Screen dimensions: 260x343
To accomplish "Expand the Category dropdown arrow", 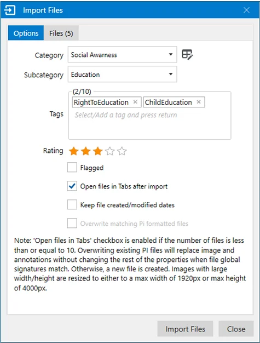I will coord(171,54).
